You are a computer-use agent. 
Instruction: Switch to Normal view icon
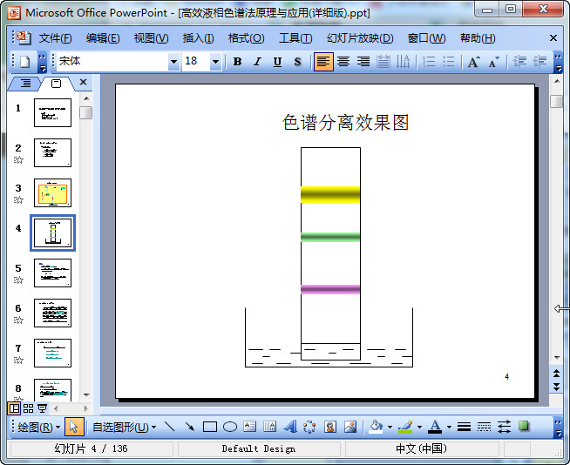(14, 408)
